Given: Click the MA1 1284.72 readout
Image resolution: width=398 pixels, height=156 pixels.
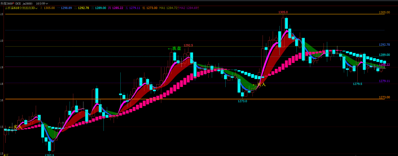Looking at the screenshot, I should (169, 8).
